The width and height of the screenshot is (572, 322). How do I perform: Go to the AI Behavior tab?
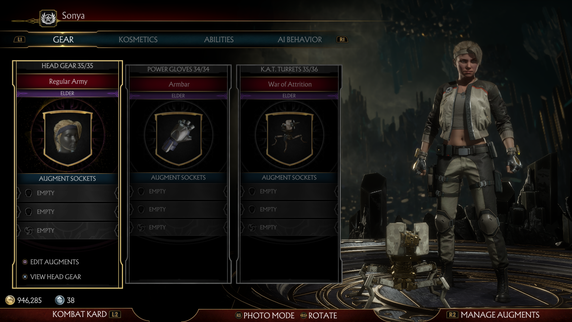pyautogui.click(x=300, y=39)
